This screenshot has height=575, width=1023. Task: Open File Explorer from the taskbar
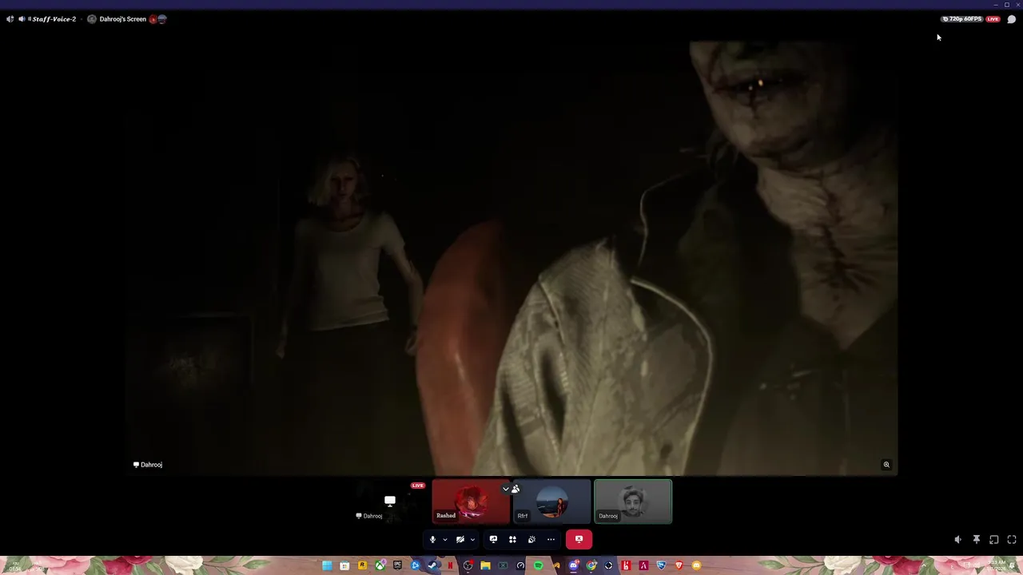pyautogui.click(x=485, y=565)
